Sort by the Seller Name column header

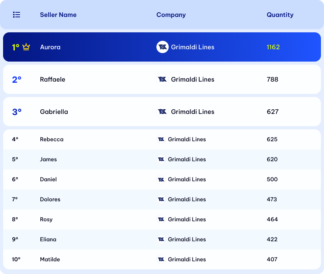[58, 15]
